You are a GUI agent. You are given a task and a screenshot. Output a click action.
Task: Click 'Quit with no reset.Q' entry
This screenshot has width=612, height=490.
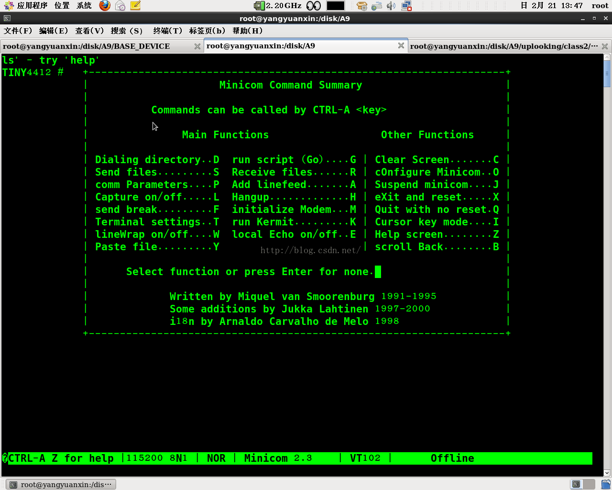click(437, 210)
